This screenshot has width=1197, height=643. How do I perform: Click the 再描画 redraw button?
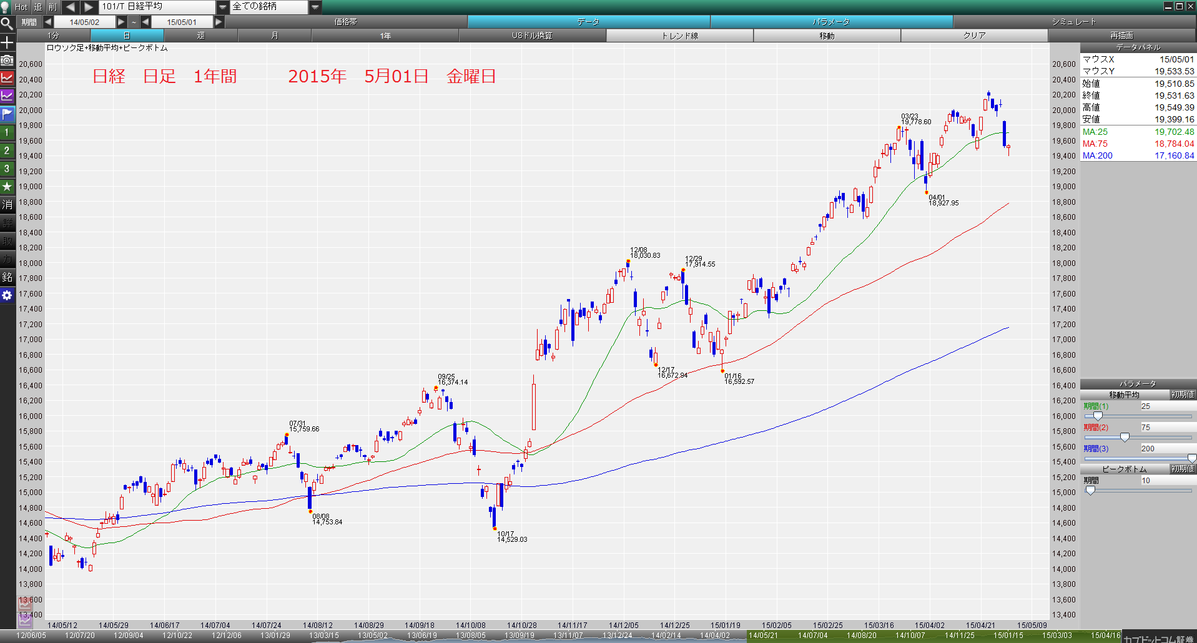tap(1122, 36)
